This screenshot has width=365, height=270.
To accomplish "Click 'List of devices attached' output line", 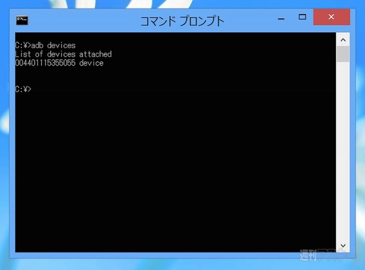I will 63,54.
